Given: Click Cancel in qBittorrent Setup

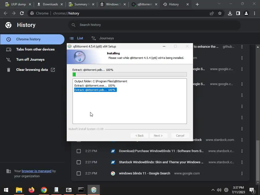Looking at the screenshot, I should [180, 136].
